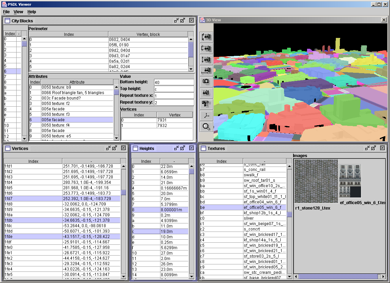Click the camera with vertical arrow icon
The image size is (390, 283).
207,59
